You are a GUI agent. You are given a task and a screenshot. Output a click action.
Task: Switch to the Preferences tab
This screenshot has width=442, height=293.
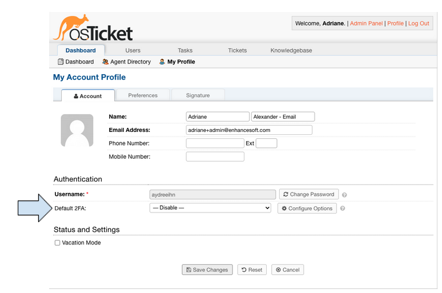pyautogui.click(x=143, y=95)
